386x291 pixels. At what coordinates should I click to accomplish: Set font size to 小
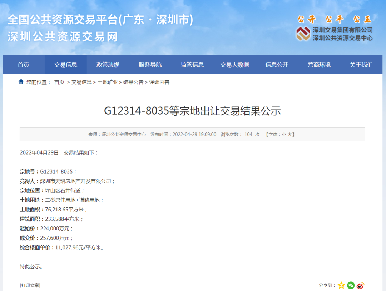[284, 135]
